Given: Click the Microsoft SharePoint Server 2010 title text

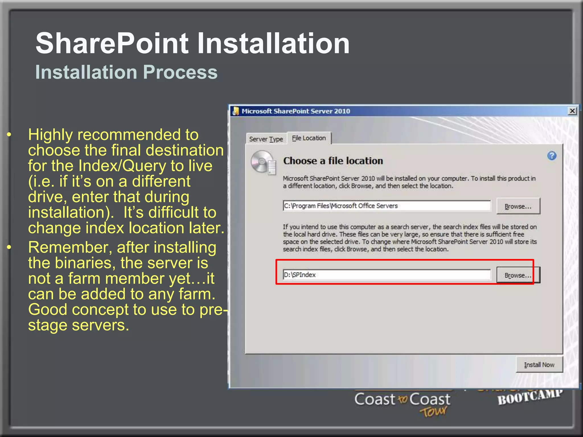Looking at the screenshot, I should [x=296, y=111].
